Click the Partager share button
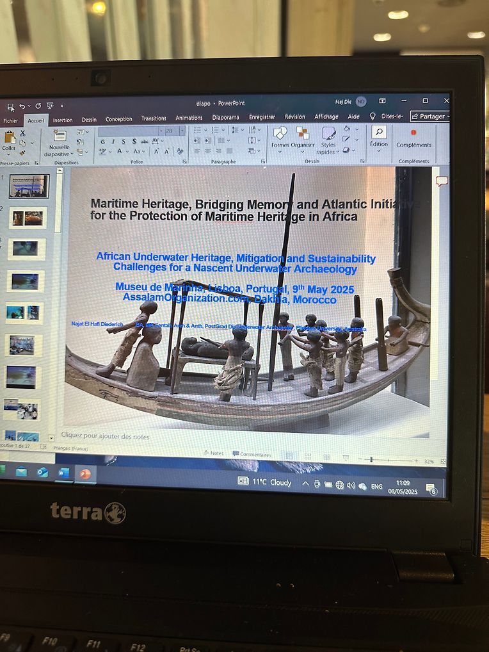Image resolution: width=489 pixels, height=652 pixels. coord(429,117)
